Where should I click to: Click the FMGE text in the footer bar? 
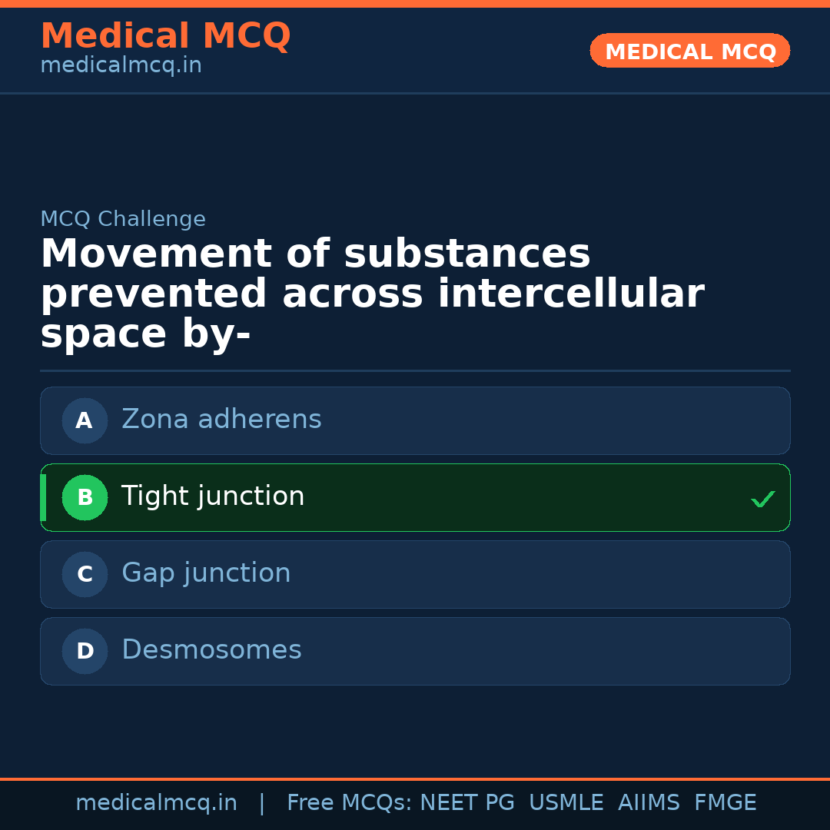(725, 802)
